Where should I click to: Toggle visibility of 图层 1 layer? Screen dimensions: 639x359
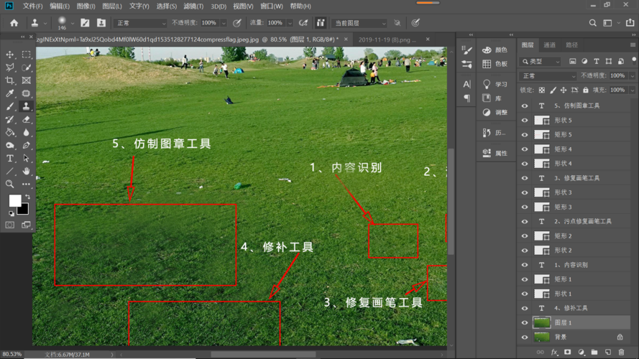(x=524, y=322)
